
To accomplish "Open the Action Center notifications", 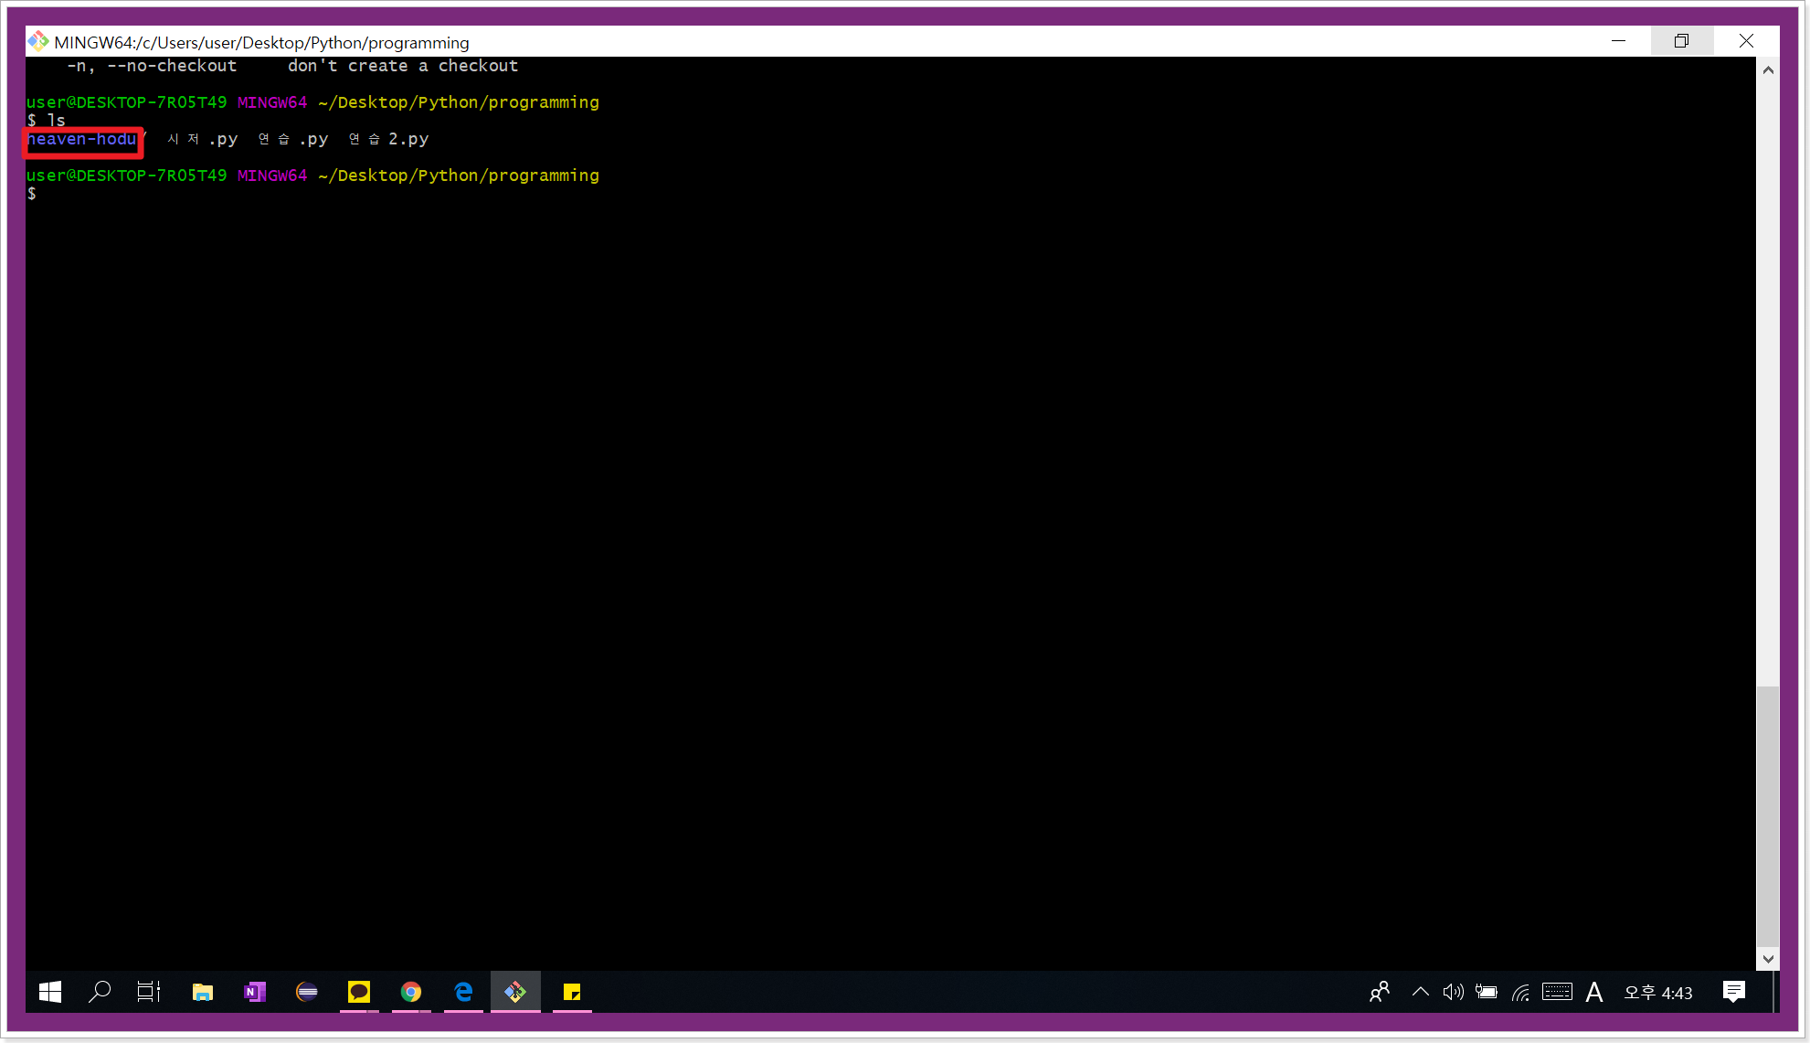I will pos(1733,992).
